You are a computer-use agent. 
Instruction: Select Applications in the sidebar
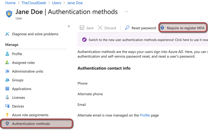click(22, 89)
